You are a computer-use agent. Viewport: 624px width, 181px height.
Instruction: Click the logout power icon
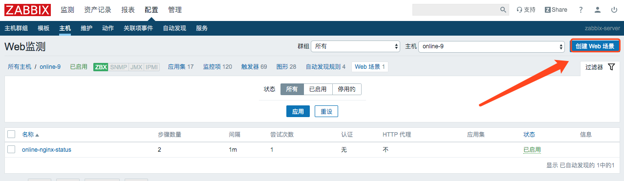click(614, 10)
